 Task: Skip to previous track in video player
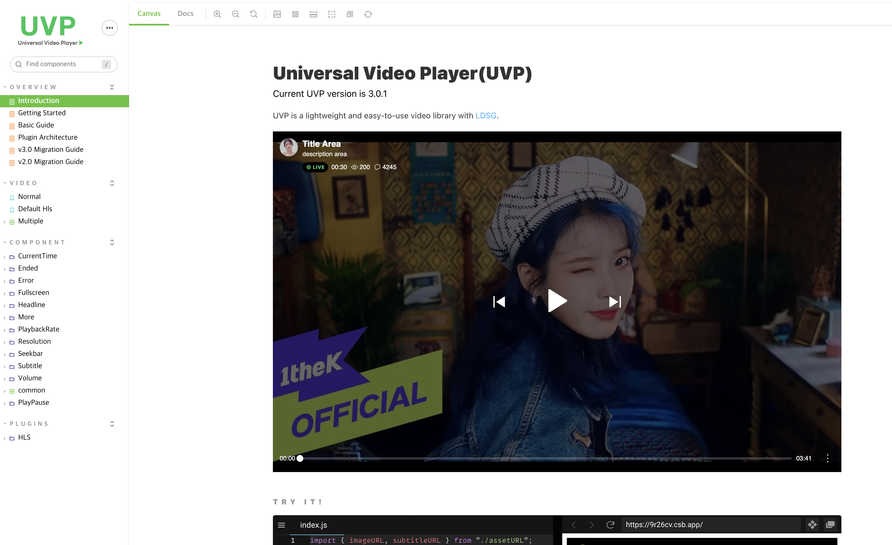click(x=499, y=302)
